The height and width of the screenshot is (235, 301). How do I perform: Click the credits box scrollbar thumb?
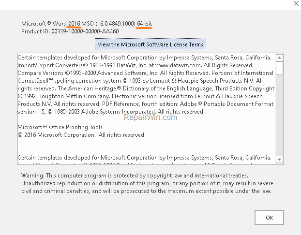coord(280,68)
